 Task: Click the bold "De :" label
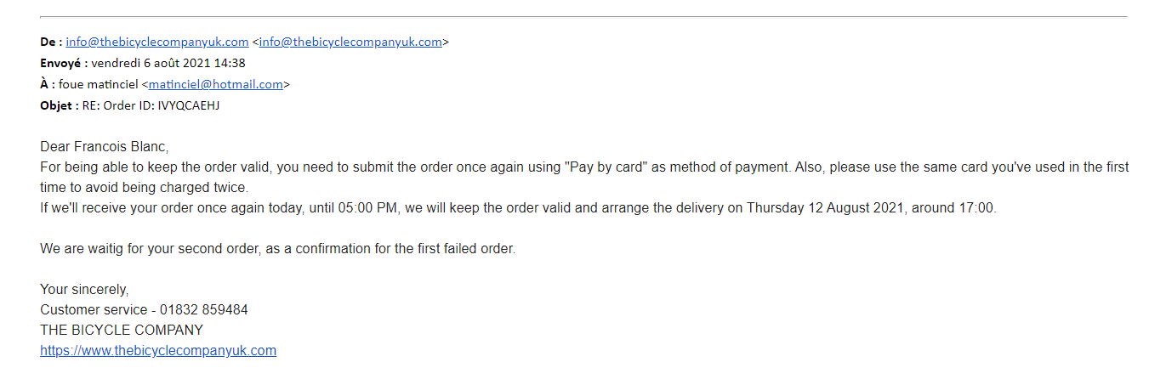[x=51, y=42]
